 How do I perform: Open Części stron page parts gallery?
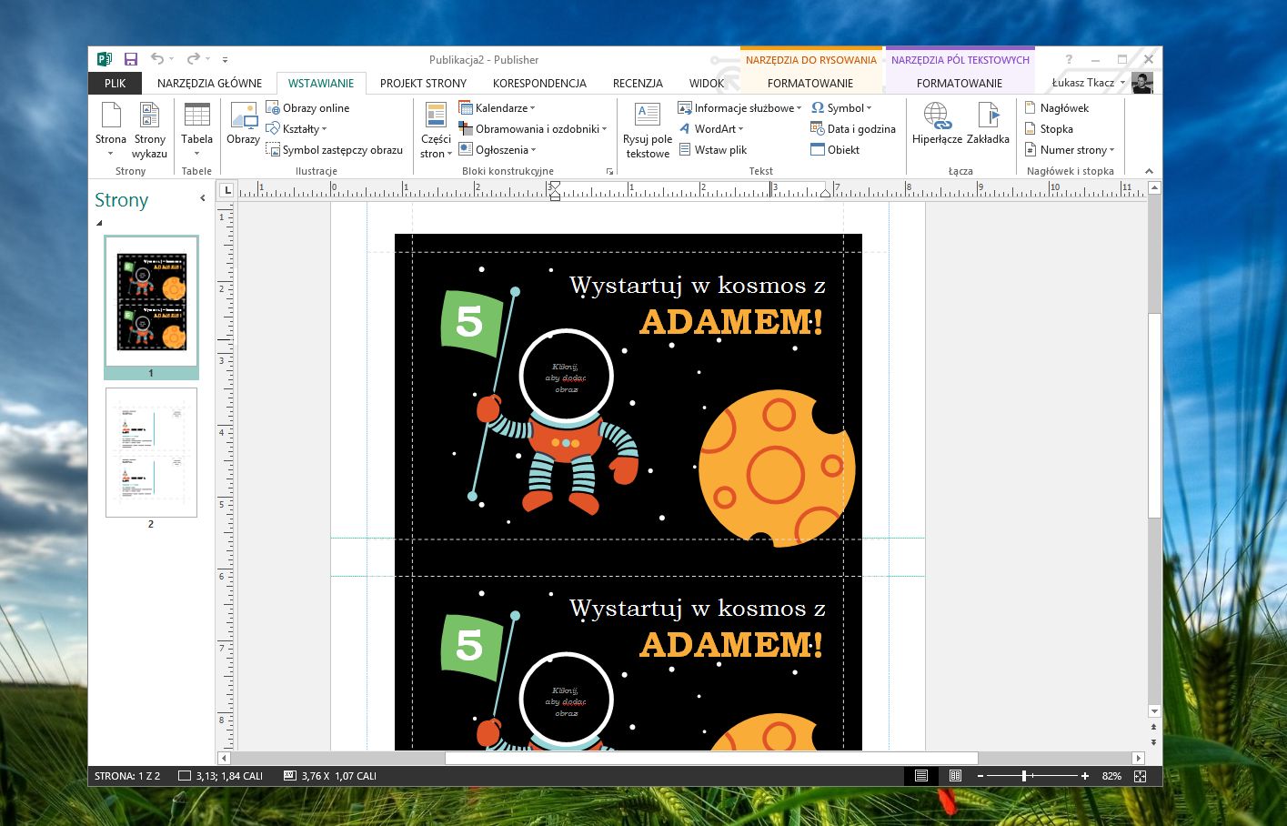[436, 129]
